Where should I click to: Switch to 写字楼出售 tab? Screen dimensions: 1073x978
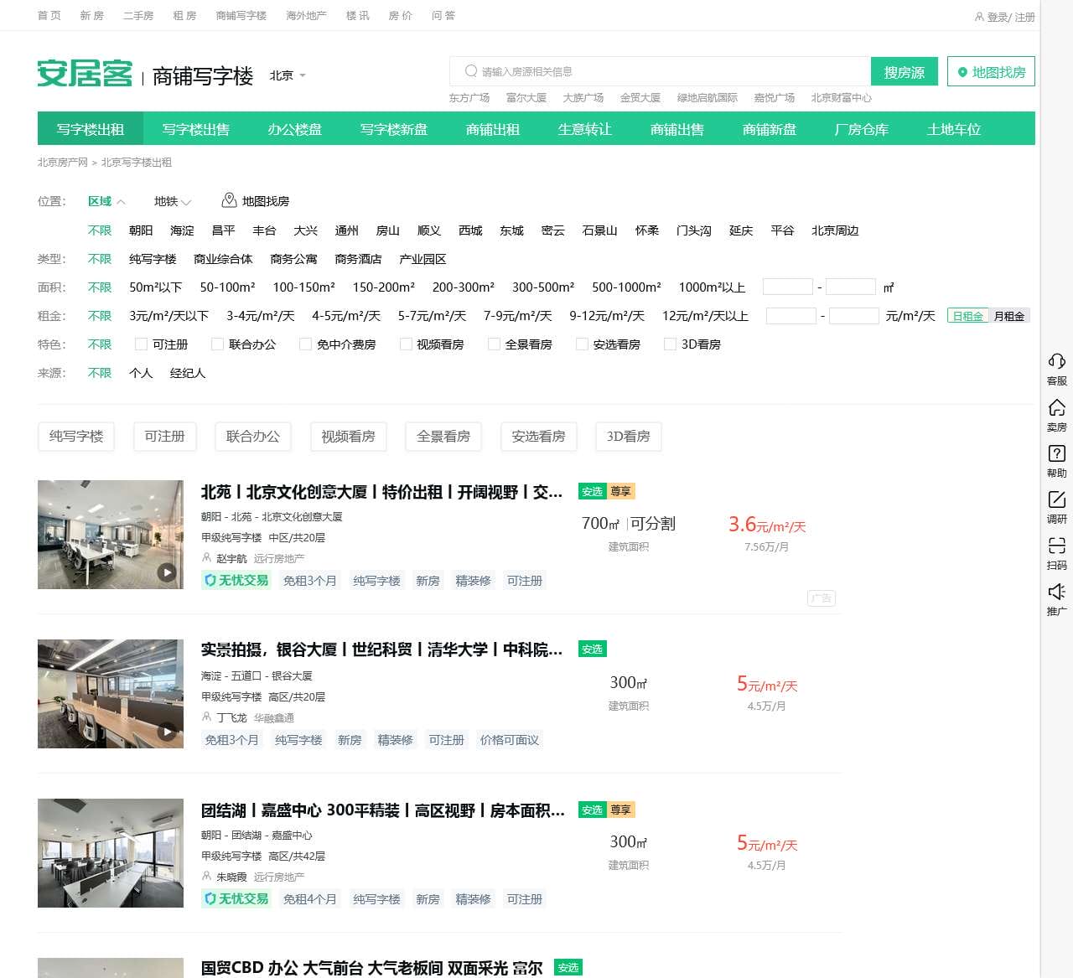[196, 129]
